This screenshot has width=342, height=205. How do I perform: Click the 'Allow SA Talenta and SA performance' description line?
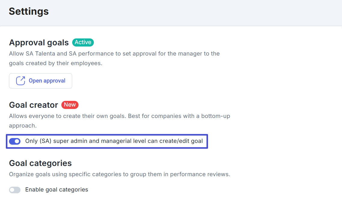click(114, 54)
